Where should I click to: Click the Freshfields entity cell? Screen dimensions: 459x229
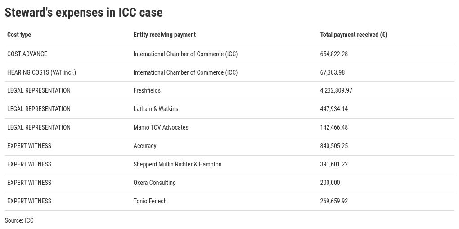[147, 90]
